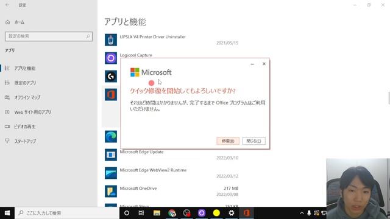Screen dimensions: 390x219
Task: Open the yellow circle taskbar app
Action: (216, 213)
